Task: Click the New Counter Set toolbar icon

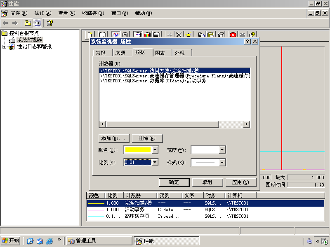Action: (90, 35)
